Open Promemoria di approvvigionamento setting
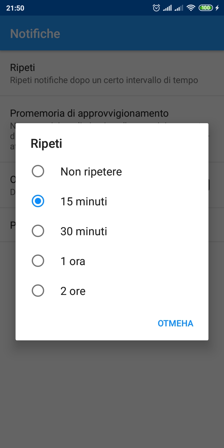Viewport: 224px width, 448px height. point(89,113)
